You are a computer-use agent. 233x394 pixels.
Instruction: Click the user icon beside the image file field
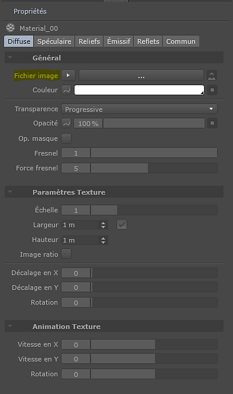point(212,75)
